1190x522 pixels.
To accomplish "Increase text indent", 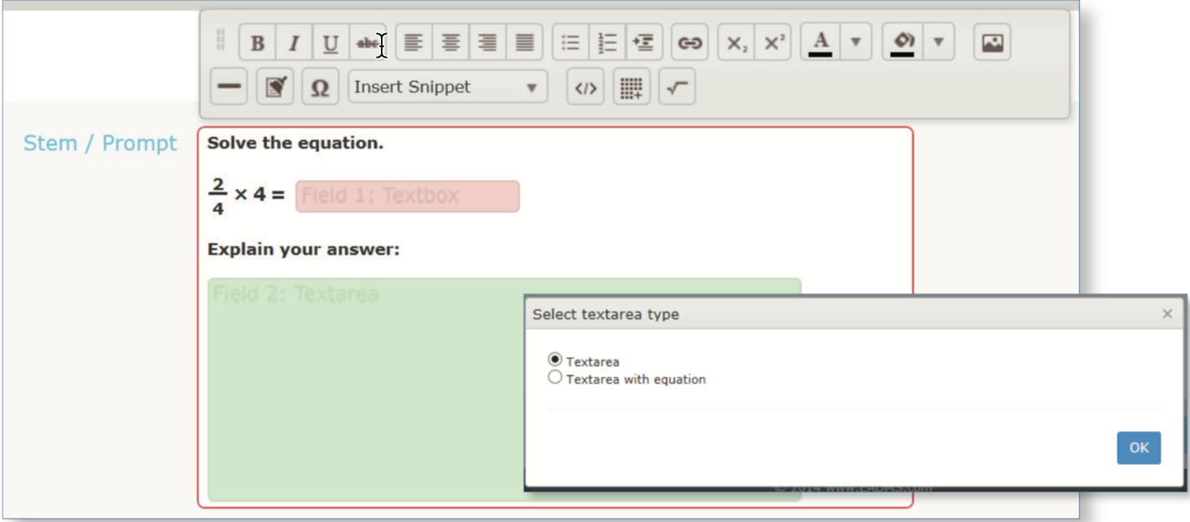I will 644,43.
